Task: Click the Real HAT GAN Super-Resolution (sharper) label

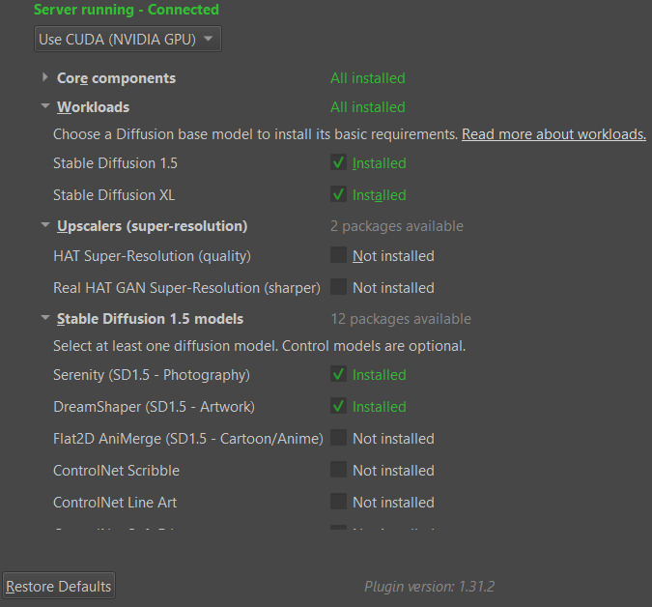Action: tap(186, 288)
